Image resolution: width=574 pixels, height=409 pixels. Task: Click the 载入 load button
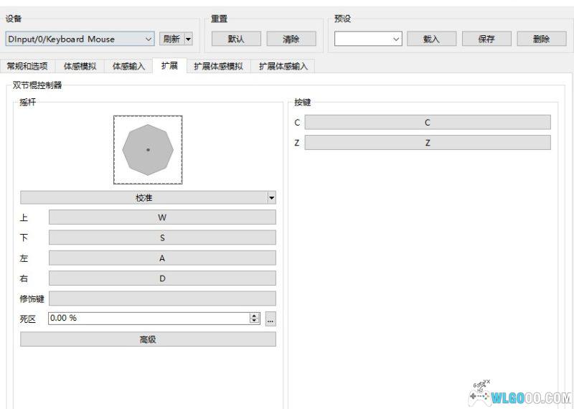(x=432, y=39)
